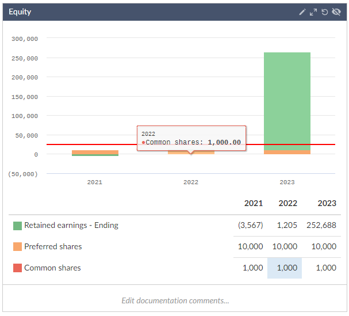This screenshot has width=349, height=316.
Task: Click the Edit documentation comments field
Action: tap(175, 300)
